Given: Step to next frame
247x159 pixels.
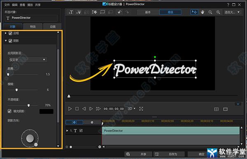Looking at the screenshot, I should click(91, 109).
